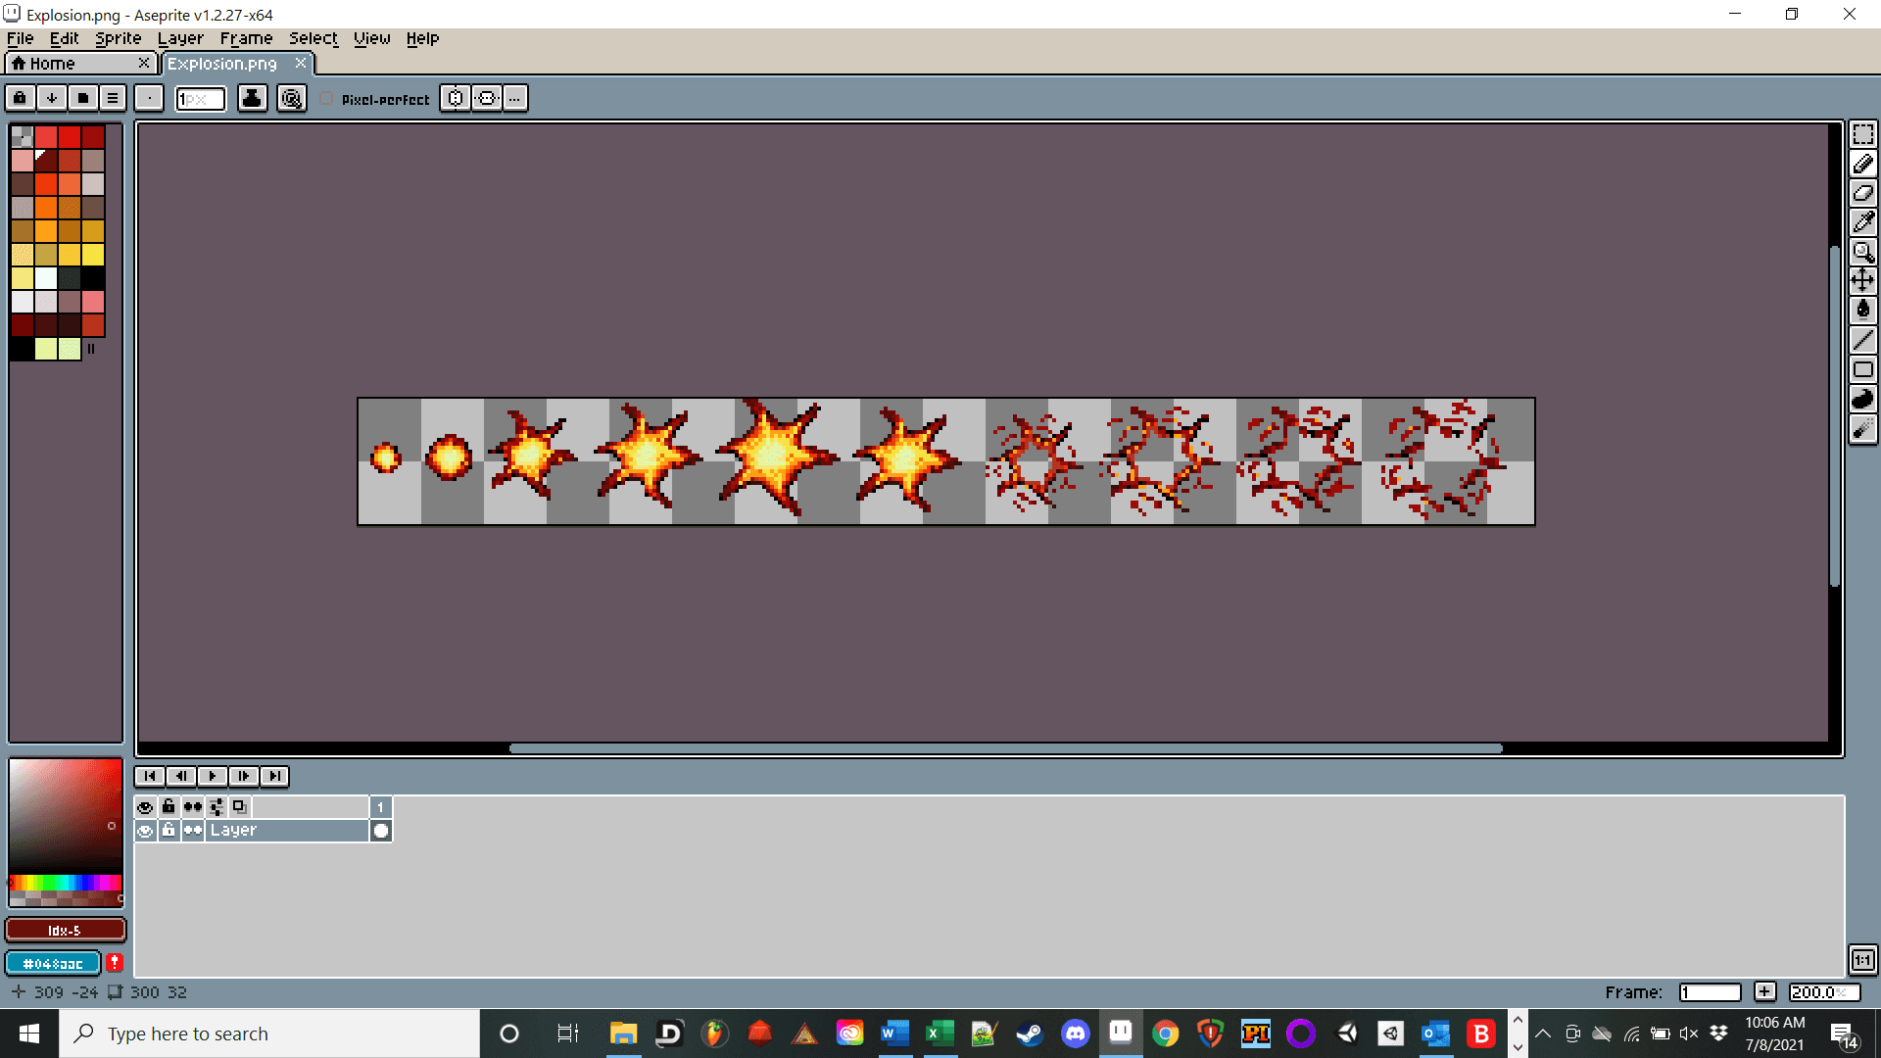Open the ink type dropdown button
The width and height of the screenshot is (1881, 1058).
pos(252,98)
